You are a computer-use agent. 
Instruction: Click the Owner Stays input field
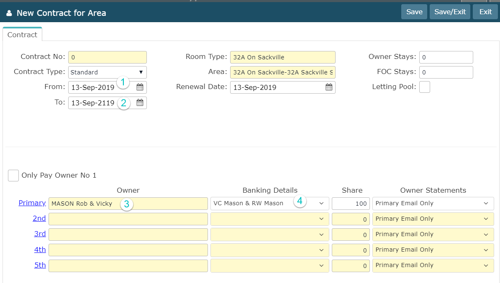[446, 57]
